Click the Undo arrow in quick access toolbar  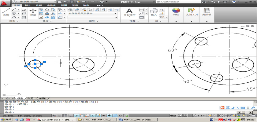tap(84, 2)
